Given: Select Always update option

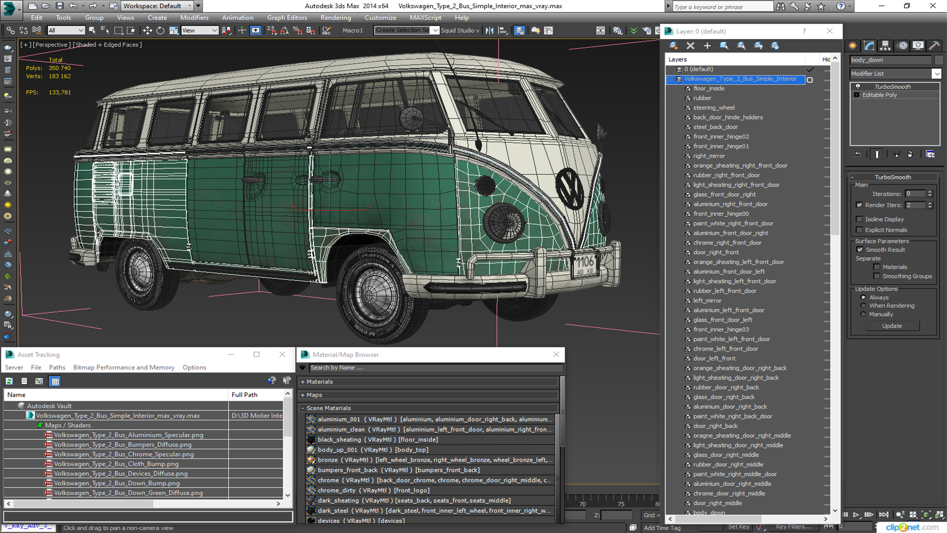Looking at the screenshot, I should click(x=863, y=297).
